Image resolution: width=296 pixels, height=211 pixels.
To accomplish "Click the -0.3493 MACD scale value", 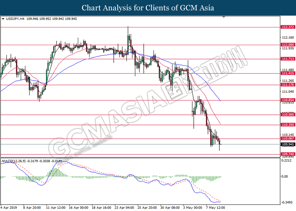I will 286,203.
